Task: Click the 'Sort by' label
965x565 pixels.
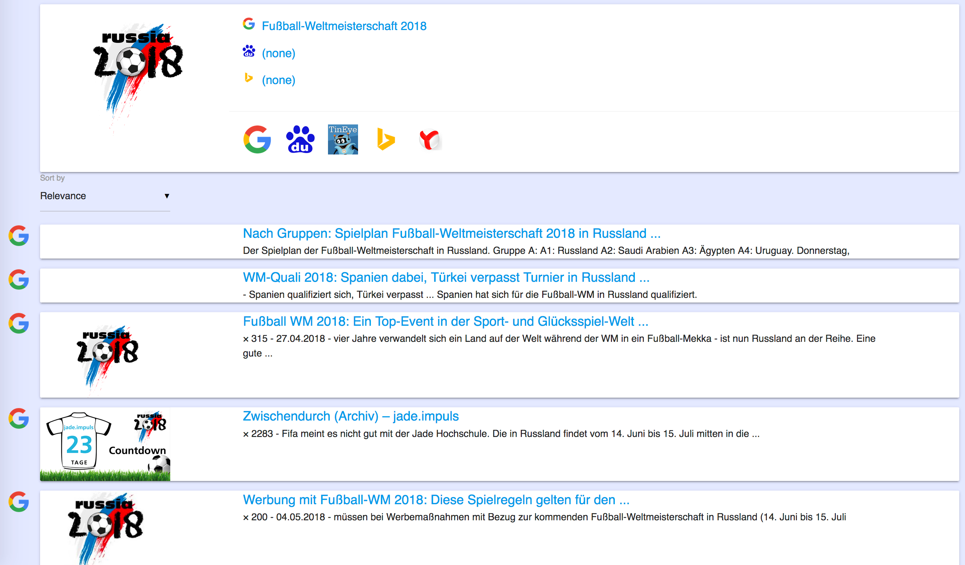Action: (53, 178)
